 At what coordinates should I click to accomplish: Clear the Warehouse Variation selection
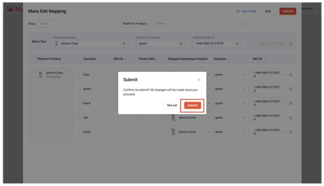click(181, 43)
